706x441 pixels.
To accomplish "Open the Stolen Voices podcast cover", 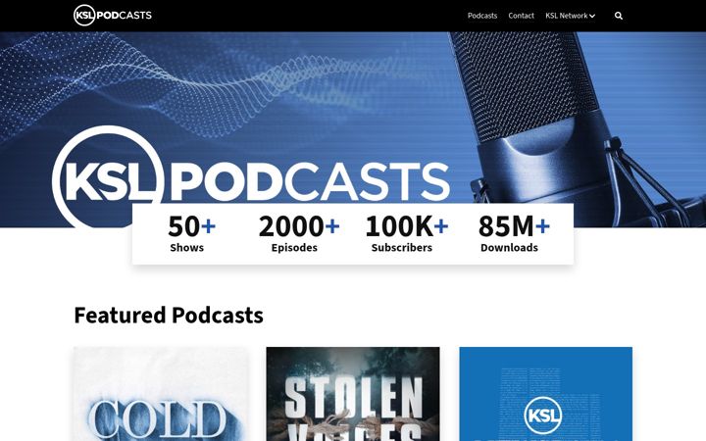I will [353, 394].
